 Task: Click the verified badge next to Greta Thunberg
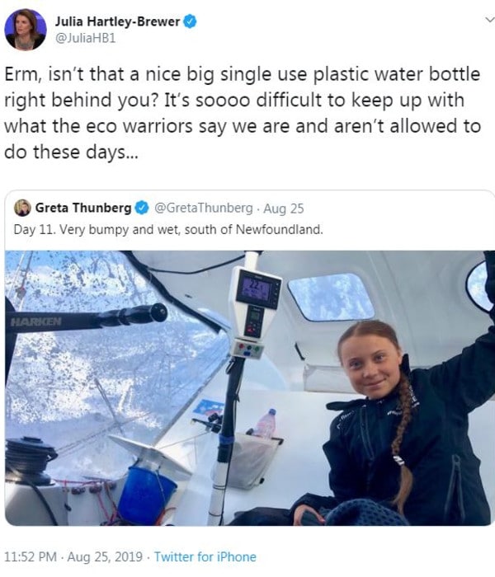[x=142, y=208]
